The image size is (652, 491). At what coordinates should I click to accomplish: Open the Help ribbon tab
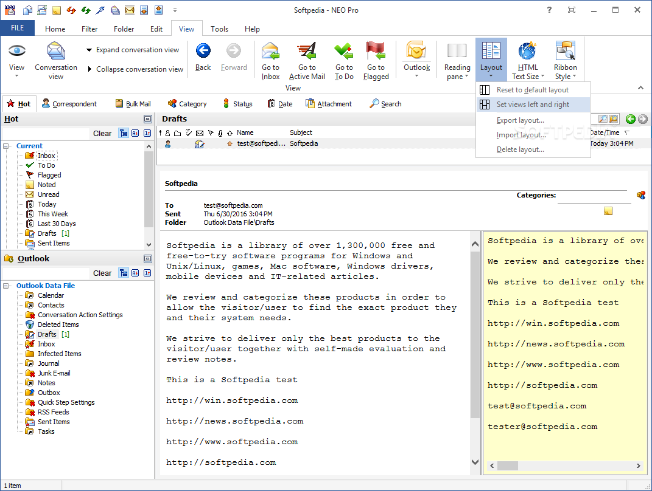pos(252,29)
